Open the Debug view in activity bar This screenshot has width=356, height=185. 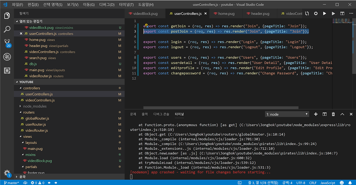7,57
